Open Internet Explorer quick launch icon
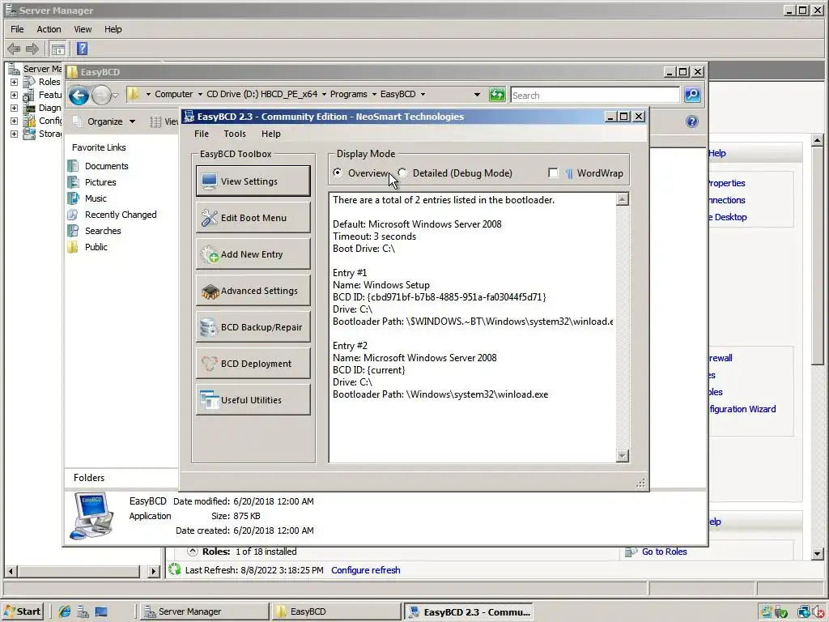This screenshot has width=829, height=622. click(x=65, y=612)
